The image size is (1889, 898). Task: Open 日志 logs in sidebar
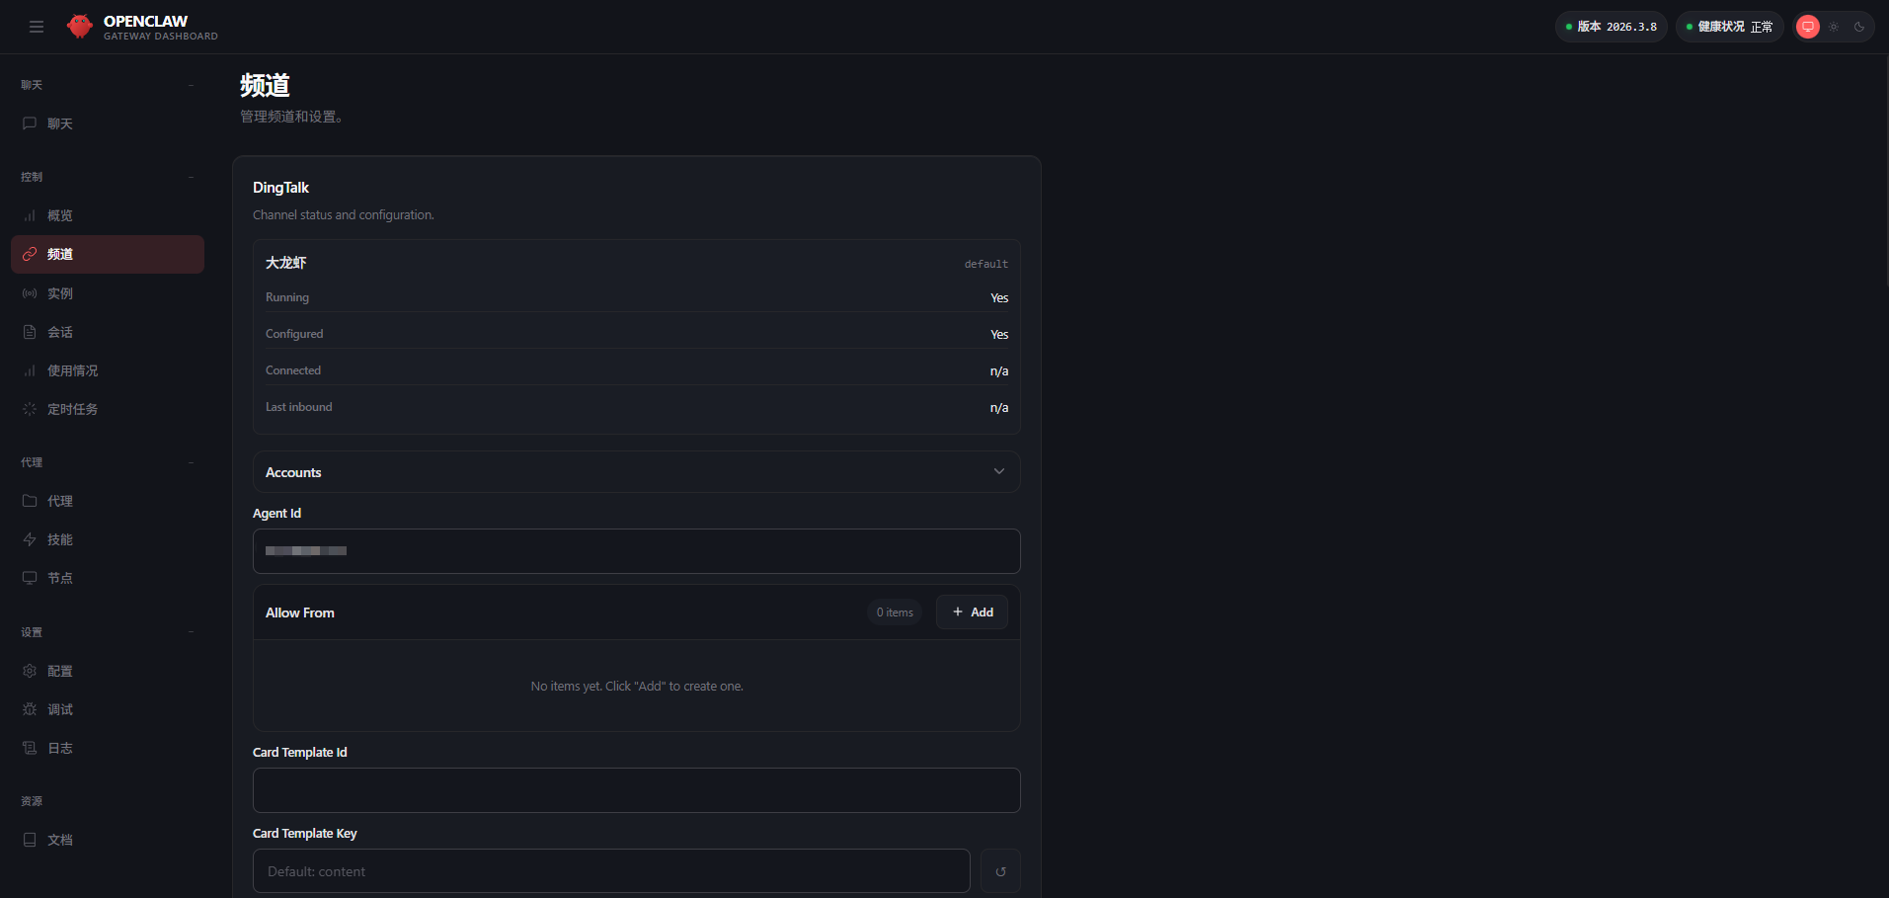pos(108,748)
